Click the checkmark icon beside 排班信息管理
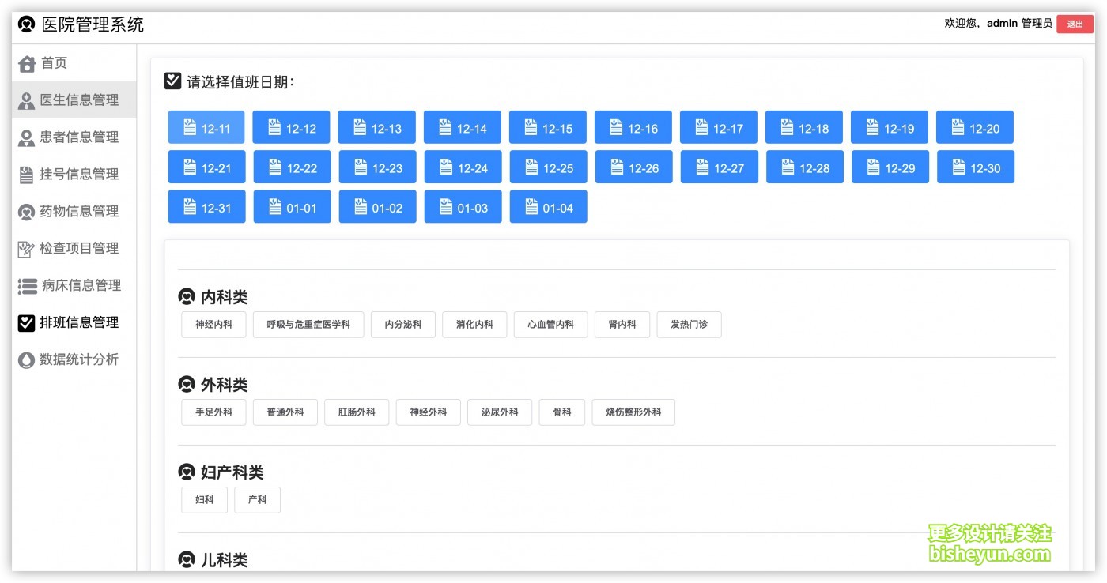 pyautogui.click(x=26, y=322)
